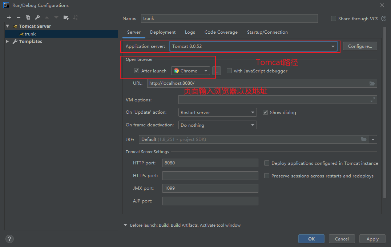
Task: Expand the Templates tree node
Action: (7, 42)
